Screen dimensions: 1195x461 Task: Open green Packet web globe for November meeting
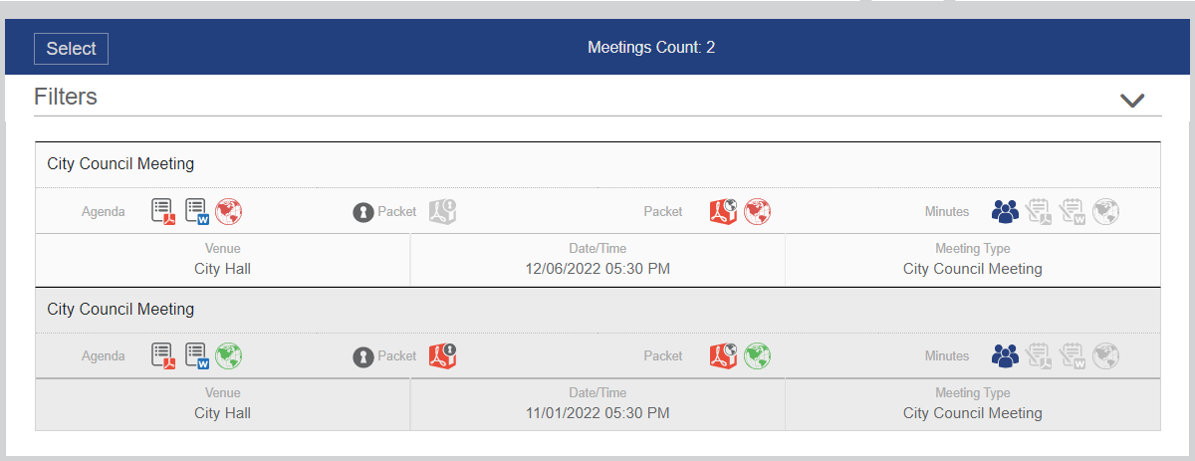tap(758, 355)
